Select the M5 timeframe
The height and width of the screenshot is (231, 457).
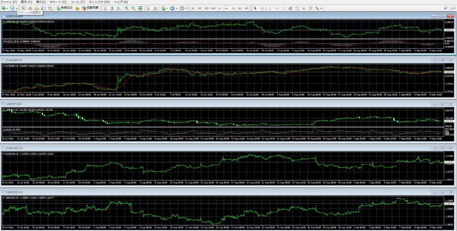tap(199, 8)
